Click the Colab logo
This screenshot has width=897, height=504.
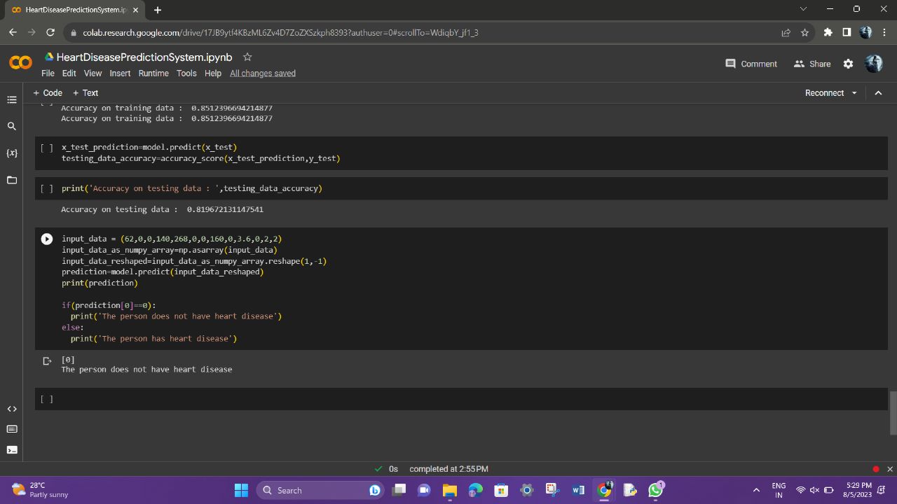coord(20,63)
